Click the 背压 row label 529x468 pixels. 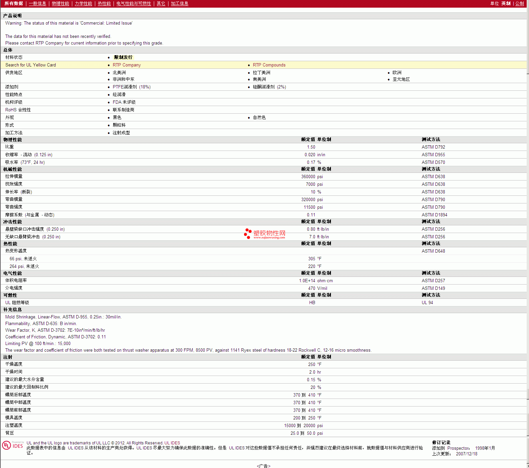pos(10,433)
